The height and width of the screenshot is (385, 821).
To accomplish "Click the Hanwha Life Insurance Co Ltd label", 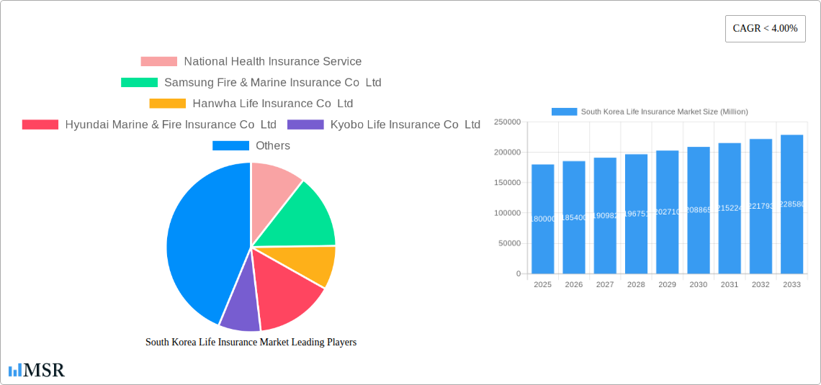I will pyautogui.click(x=273, y=104).
